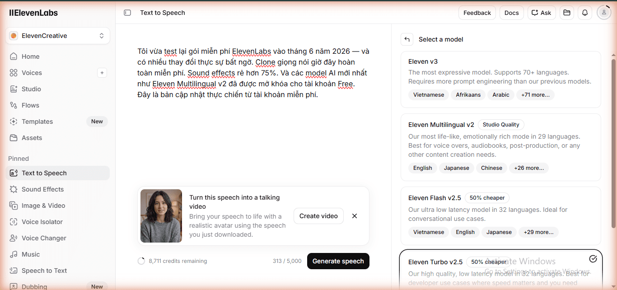
Task: Select the Eleven Multilingual v2 model
Action: tap(501, 147)
